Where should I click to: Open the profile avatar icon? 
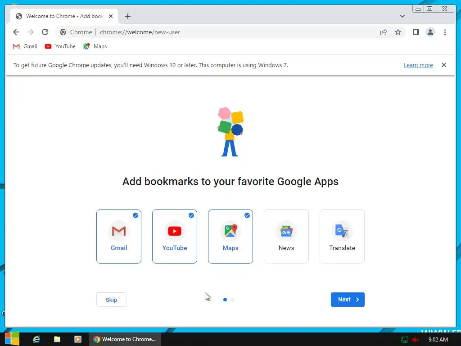[430, 32]
